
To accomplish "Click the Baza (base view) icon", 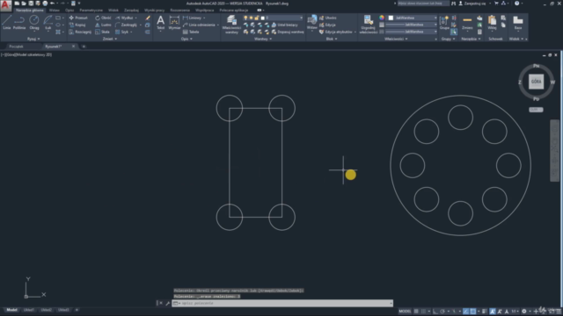I will pos(518,22).
